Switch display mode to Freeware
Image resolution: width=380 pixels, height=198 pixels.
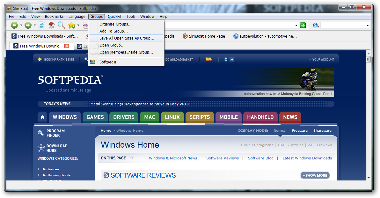click(300, 130)
